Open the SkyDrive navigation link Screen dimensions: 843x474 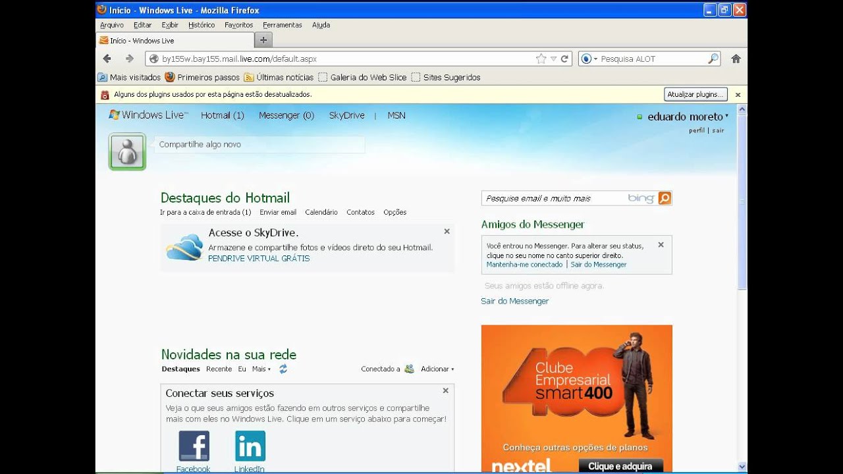click(x=346, y=115)
